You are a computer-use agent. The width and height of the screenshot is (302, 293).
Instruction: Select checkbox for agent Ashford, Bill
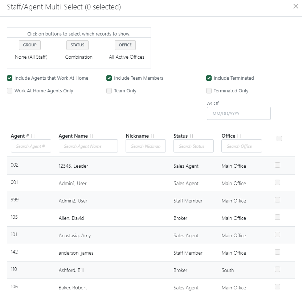tap(277, 269)
